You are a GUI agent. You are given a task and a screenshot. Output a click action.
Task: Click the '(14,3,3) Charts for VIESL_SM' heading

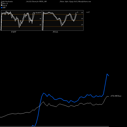pos(36,2)
